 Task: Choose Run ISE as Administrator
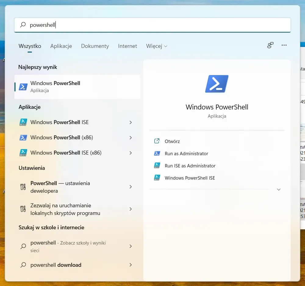[190, 166]
